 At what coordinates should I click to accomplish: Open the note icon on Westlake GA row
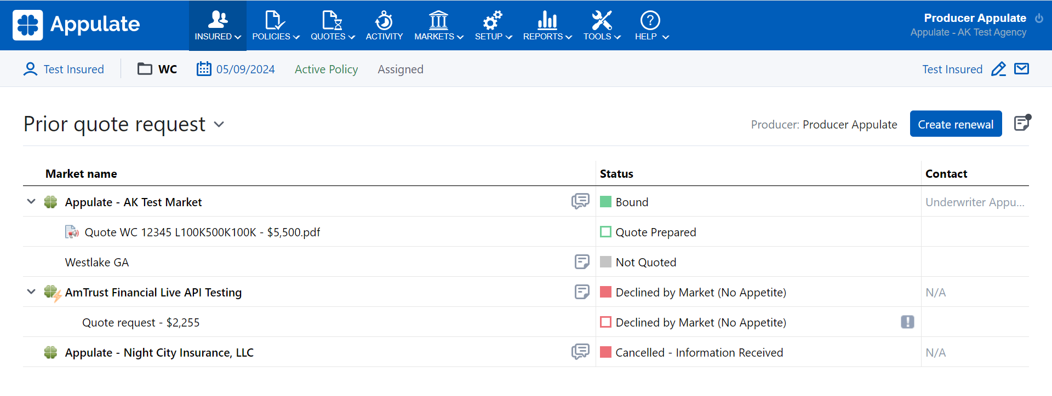point(582,262)
